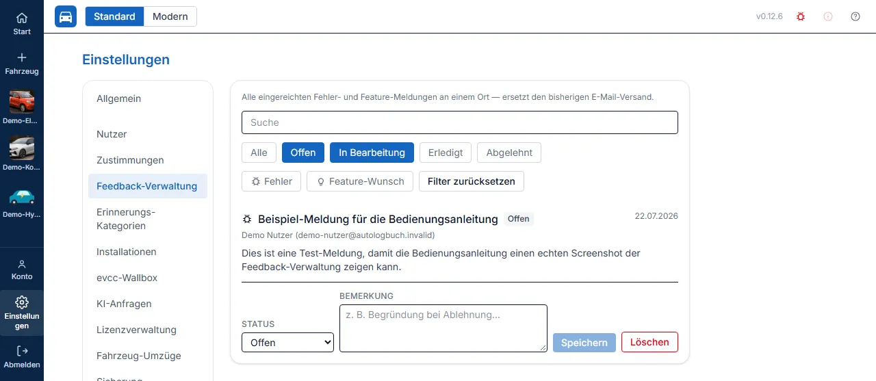The height and width of the screenshot is (381, 876).
Task: Open Installationen settings section
Action: click(x=148, y=252)
